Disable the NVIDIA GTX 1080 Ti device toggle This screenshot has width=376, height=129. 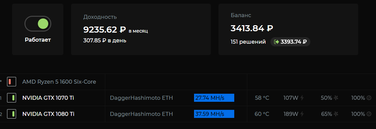pos(11,114)
